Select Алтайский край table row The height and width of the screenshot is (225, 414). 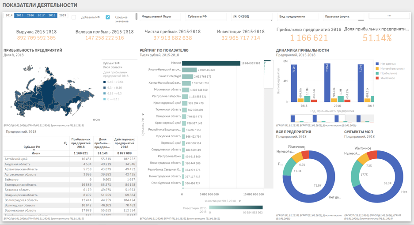[70, 159]
